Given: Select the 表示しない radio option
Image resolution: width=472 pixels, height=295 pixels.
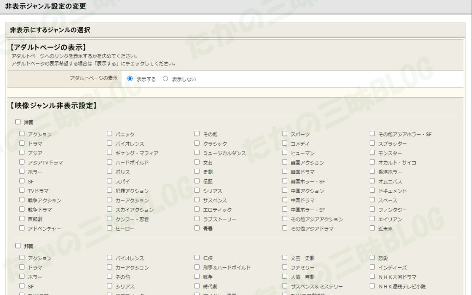Looking at the screenshot, I should point(165,78).
